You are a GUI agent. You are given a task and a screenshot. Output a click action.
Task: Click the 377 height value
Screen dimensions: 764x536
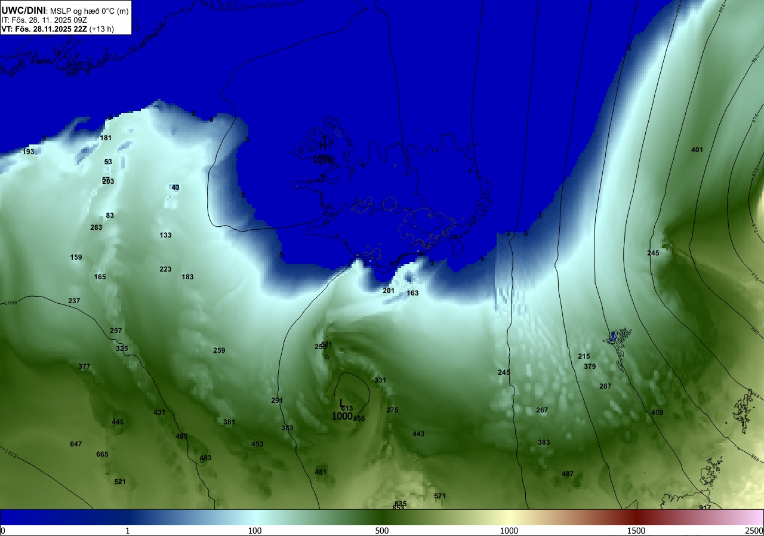pyautogui.click(x=84, y=366)
